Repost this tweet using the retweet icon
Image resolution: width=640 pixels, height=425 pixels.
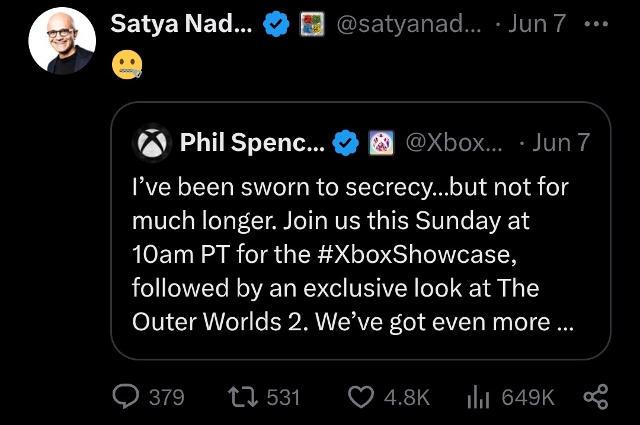[x=244, y=397]
